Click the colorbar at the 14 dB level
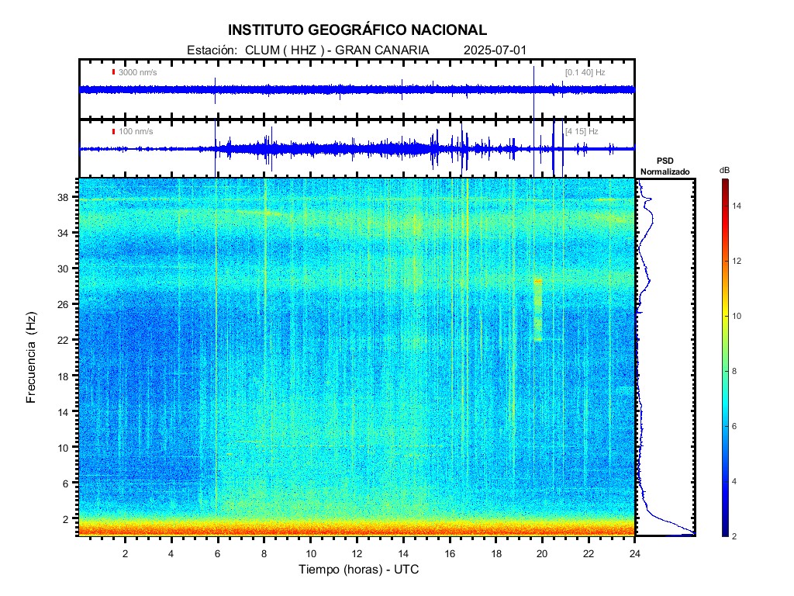 (x=726, y=206)
